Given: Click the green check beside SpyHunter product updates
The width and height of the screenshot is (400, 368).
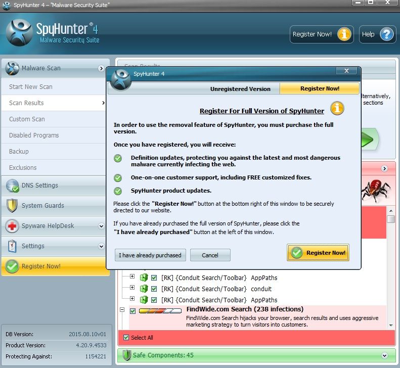Looking at the screenshot, I should [x=118, y=191].
